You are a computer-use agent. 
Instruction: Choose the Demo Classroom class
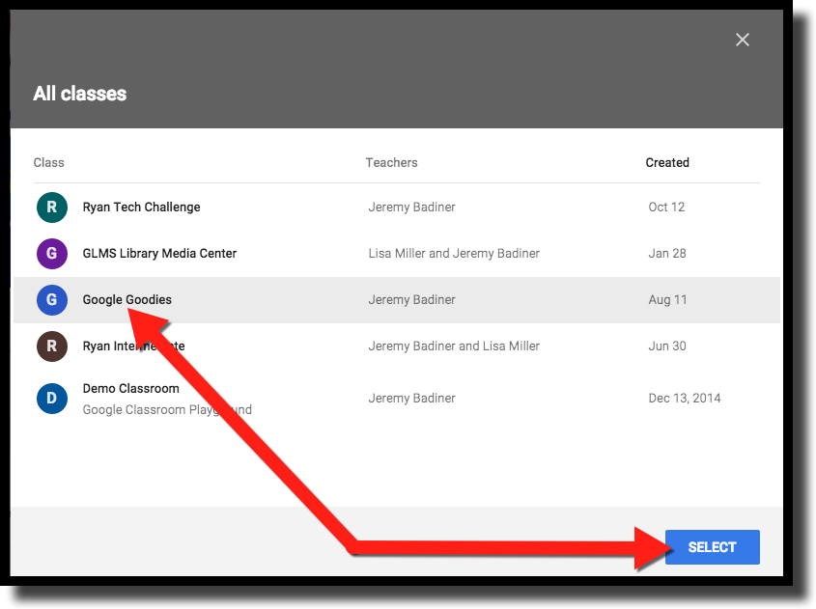pos(131,389)
